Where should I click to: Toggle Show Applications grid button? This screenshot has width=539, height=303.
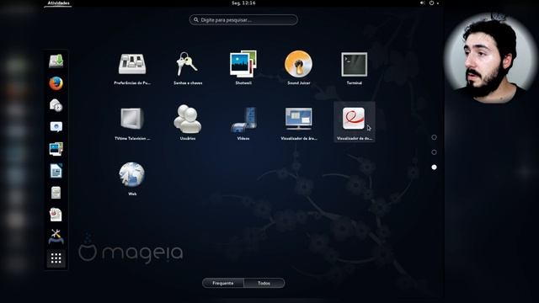coord(56,258)
